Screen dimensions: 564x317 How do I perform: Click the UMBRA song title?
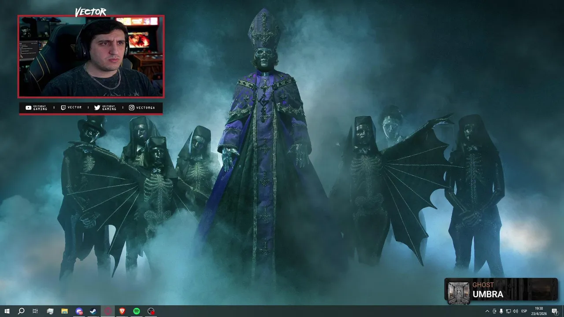pos(488,295)
